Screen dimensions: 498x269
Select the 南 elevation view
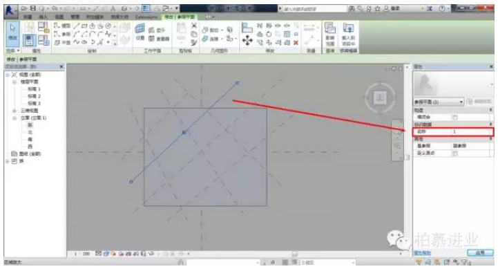click(30, 140)
